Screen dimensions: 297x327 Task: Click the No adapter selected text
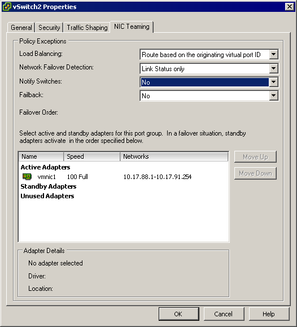coord(55,263)
